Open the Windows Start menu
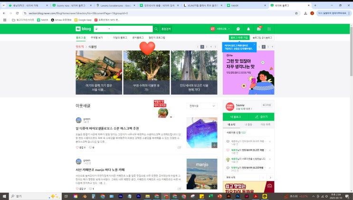Image resolution: width=353 pixels, height=200 pixels. tap(4, 196)
